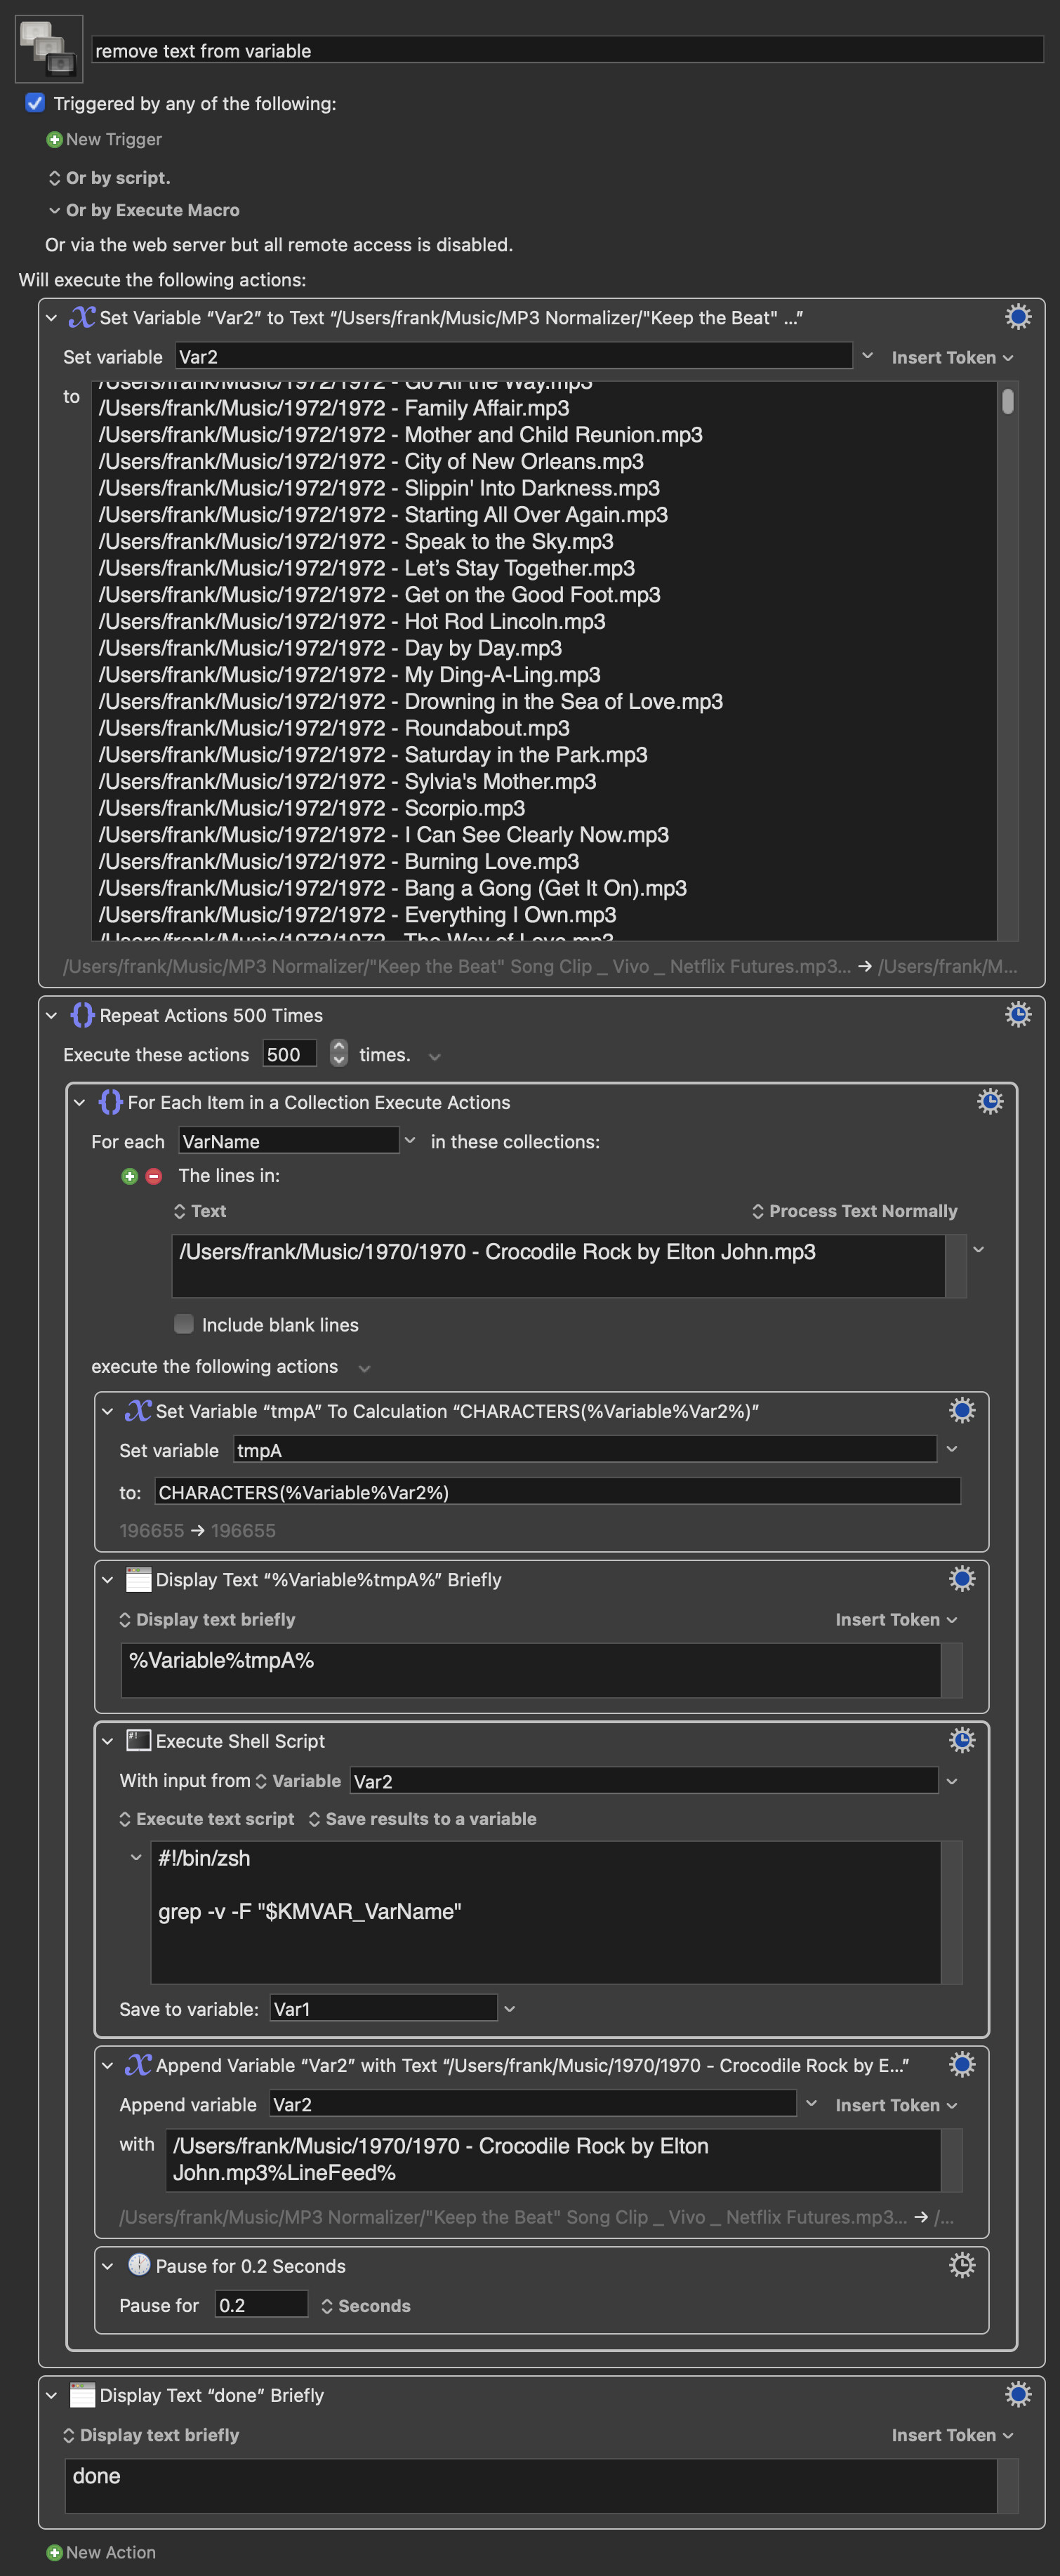Edit the macro name 'remove text from variable'

pyautogui.click(x=567, y=50)
